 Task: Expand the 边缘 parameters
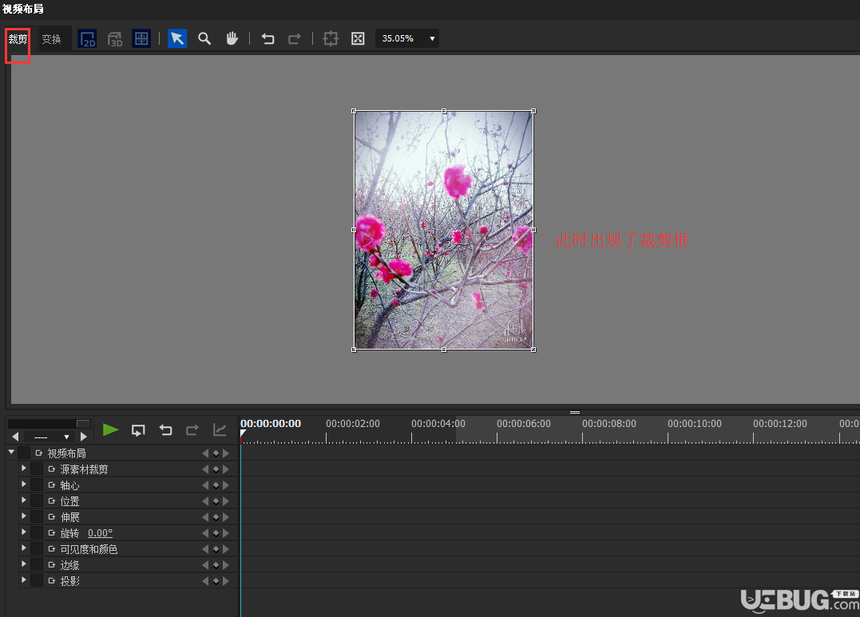24,564
